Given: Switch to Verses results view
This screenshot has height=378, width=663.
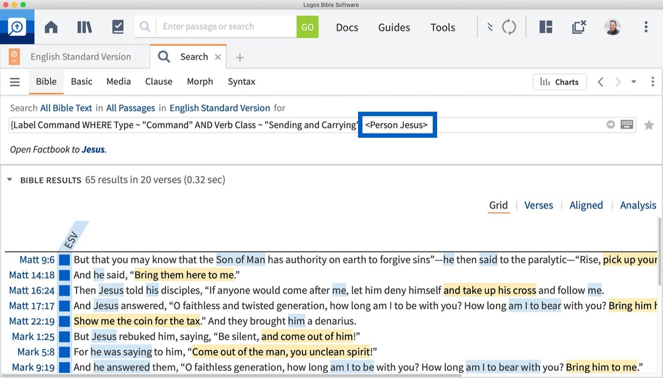Looking at the screenshot, I should click(x=539, y=205).
